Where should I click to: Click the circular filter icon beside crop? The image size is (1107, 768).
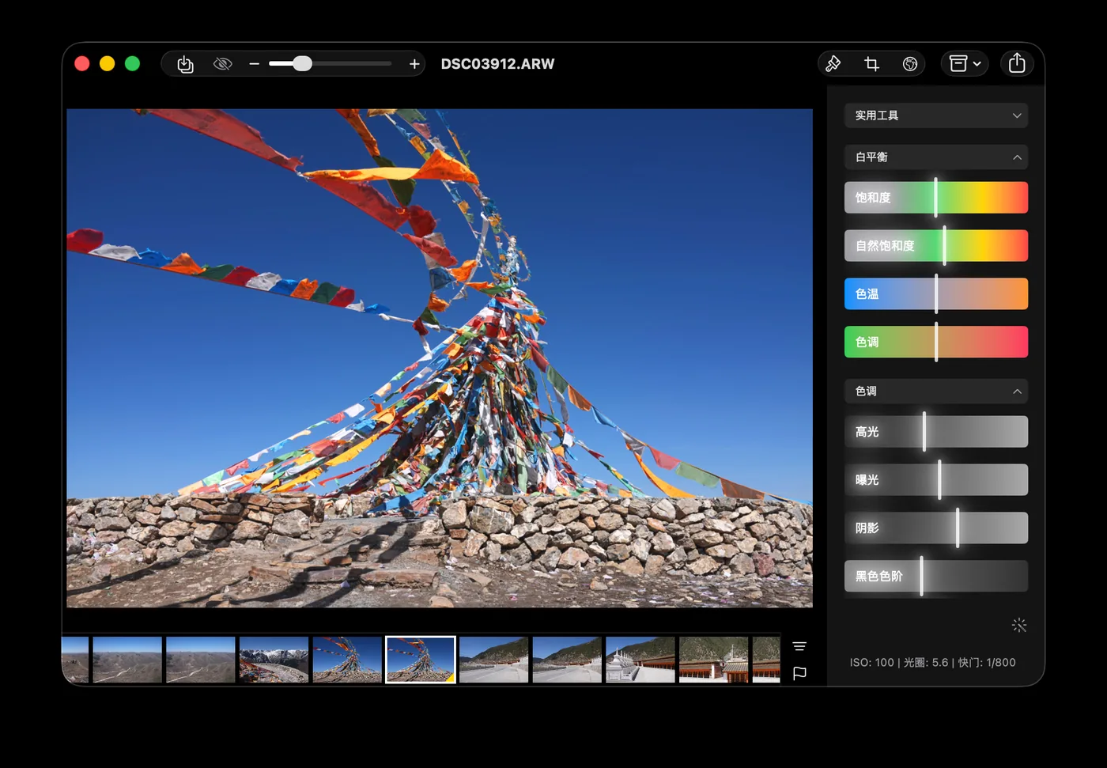(910, 63)
